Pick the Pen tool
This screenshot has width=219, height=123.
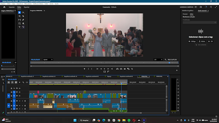23,20
